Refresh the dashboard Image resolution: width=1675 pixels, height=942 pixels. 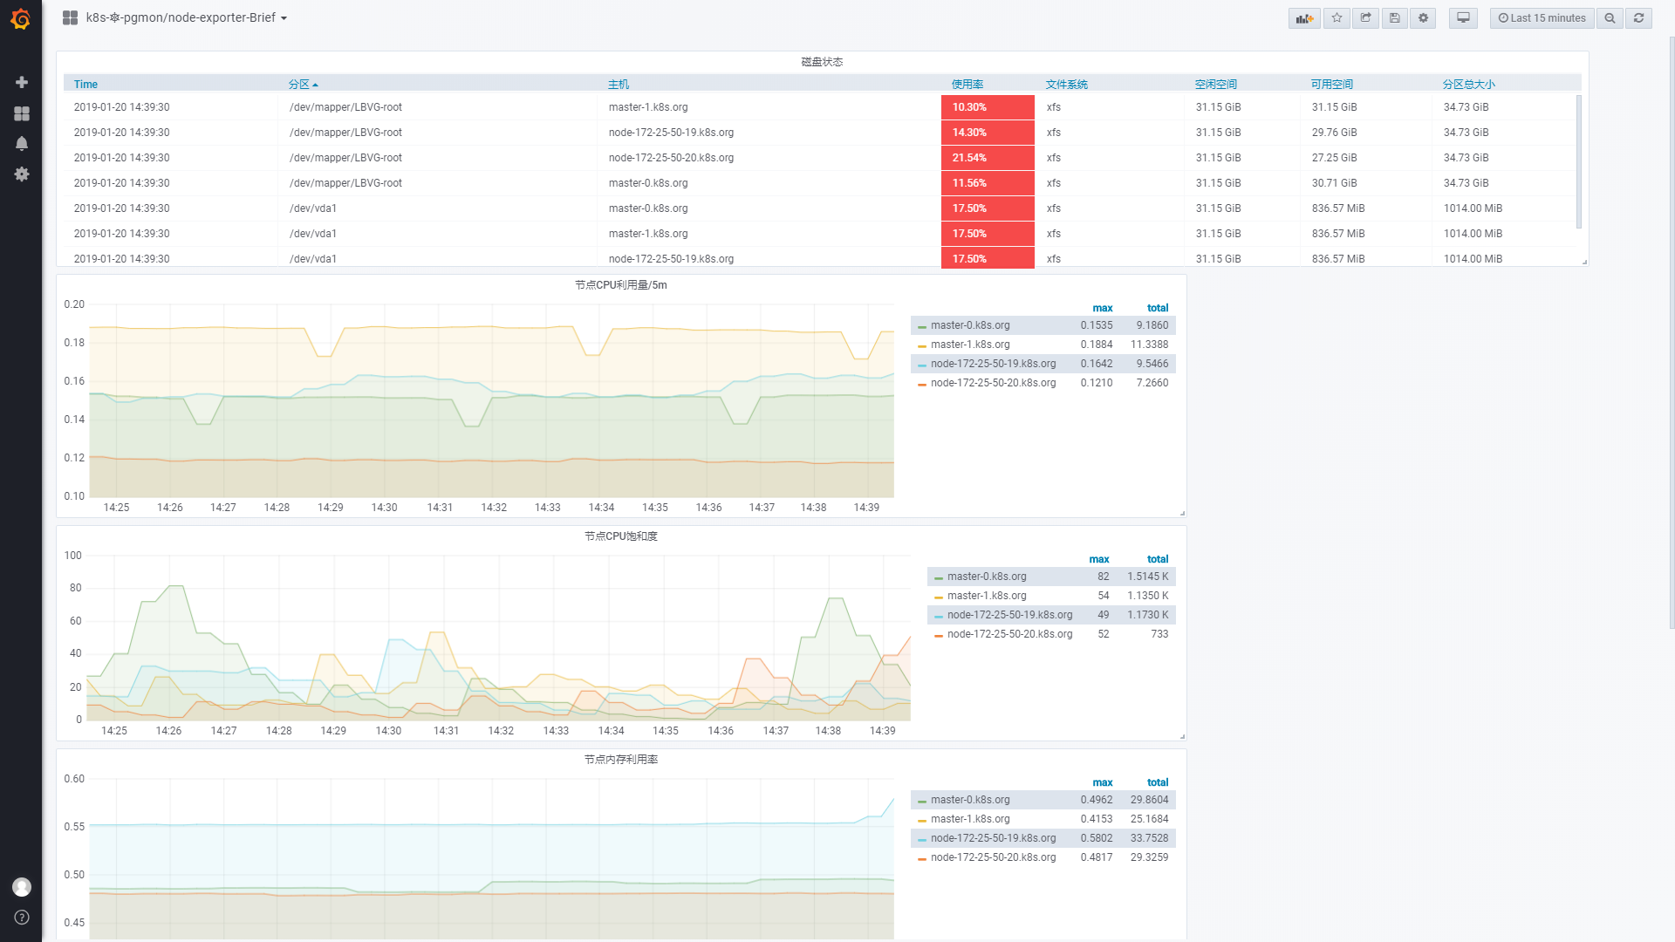pyautogui.click(x=1638, y=18)
